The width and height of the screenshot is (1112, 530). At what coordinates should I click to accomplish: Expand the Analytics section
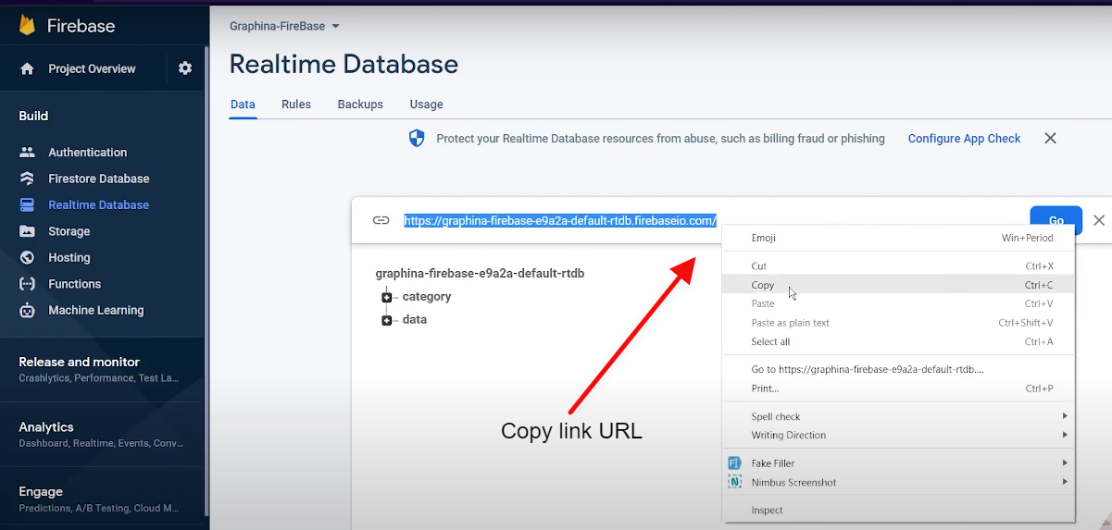click(x=102, y=434)
